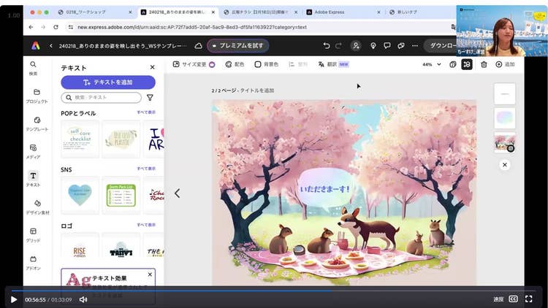This screenshot has height=308, width=548.
Task: Play the video recording
Action: [x=14, y=300]
